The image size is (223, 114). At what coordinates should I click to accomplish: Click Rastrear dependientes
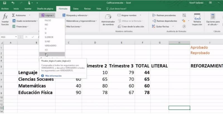click(164, 21)
